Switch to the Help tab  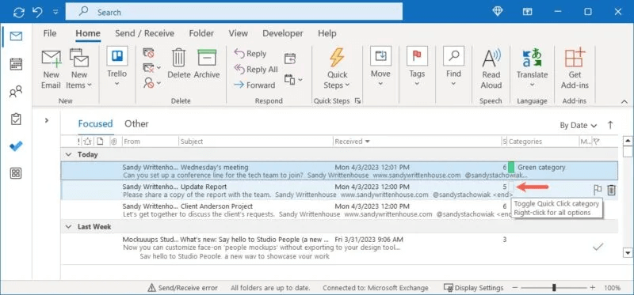coord(327,33)
